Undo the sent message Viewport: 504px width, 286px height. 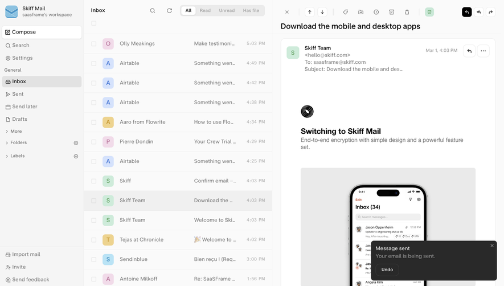[x=387, y=269]
